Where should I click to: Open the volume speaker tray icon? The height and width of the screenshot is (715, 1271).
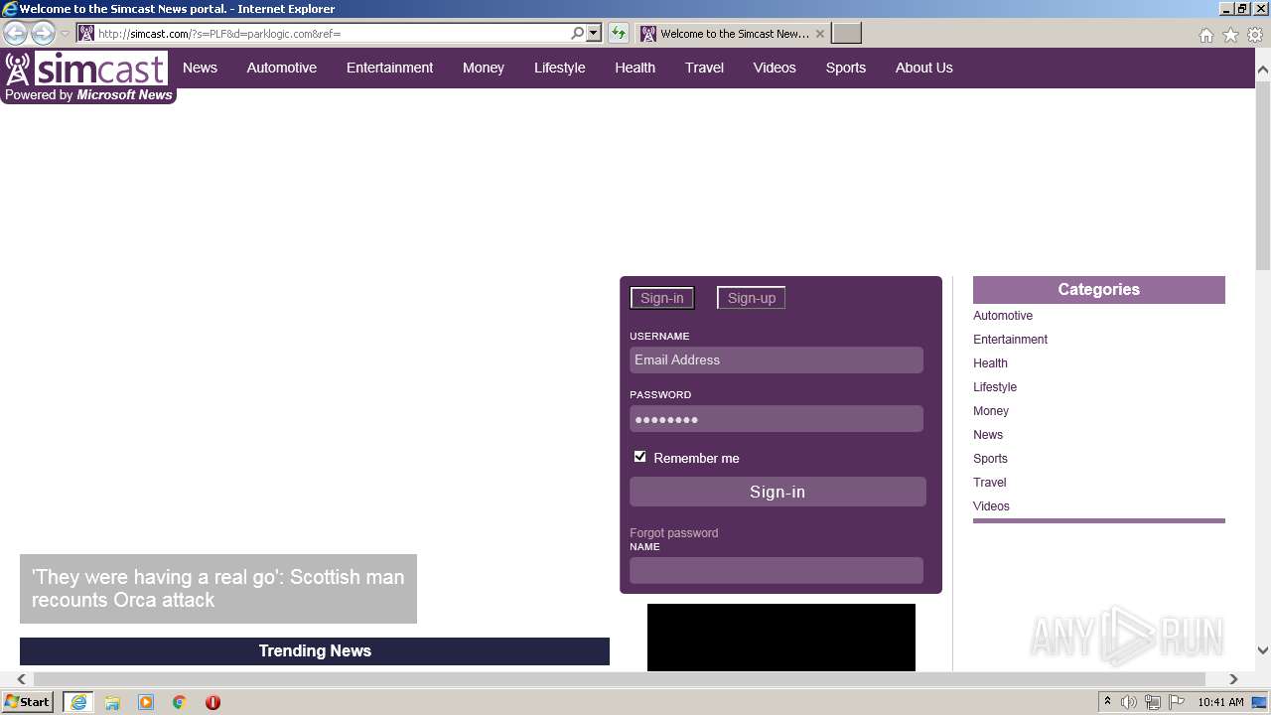[1129, 702]
